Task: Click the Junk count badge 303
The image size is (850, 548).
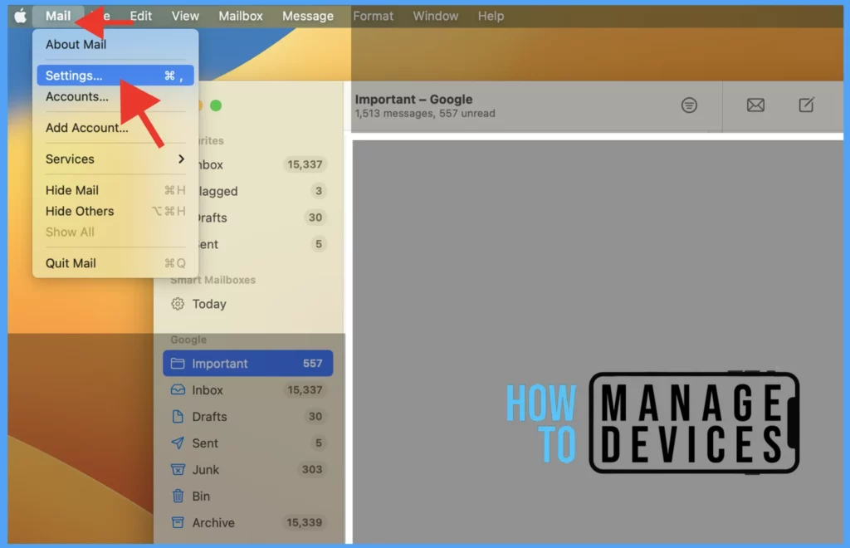Action: pos(312,469)
